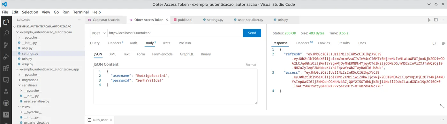Open the response Headers tab

coord(304,43)
